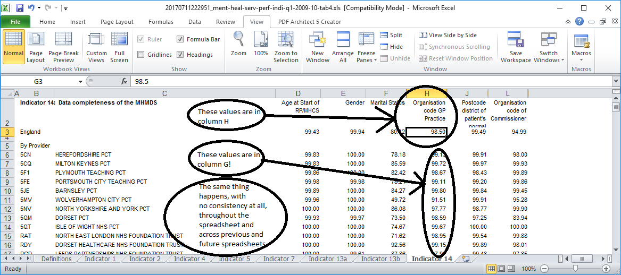Select Normal workbook view

(x=14, y=47)
